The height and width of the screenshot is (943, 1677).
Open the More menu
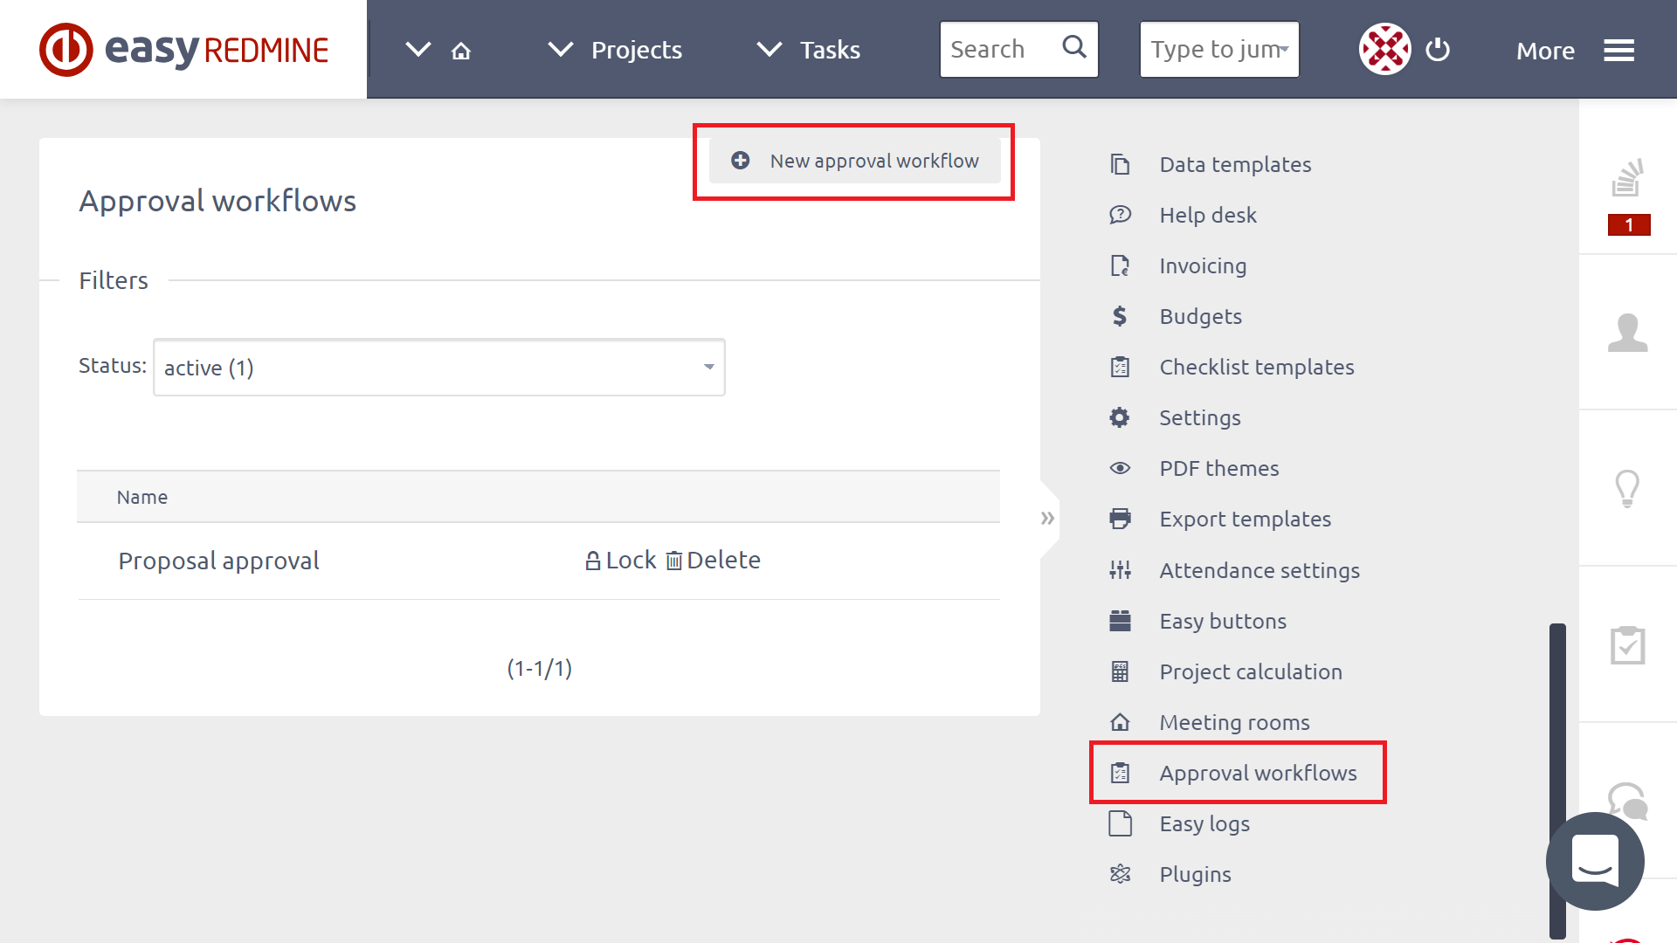1545,51
